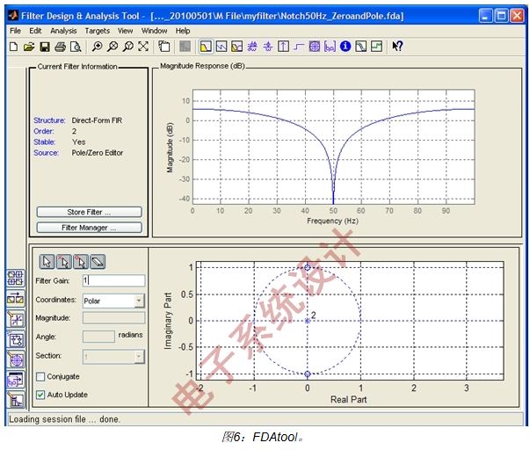Click the Angle radians input field
The height and width of the screenshot is (450, 530).
98,337
